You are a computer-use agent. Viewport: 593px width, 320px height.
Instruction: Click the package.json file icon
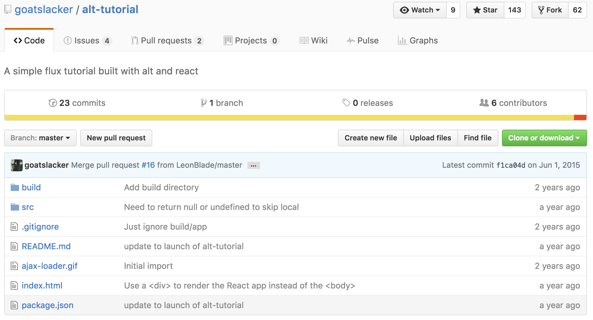coord(14,305)
